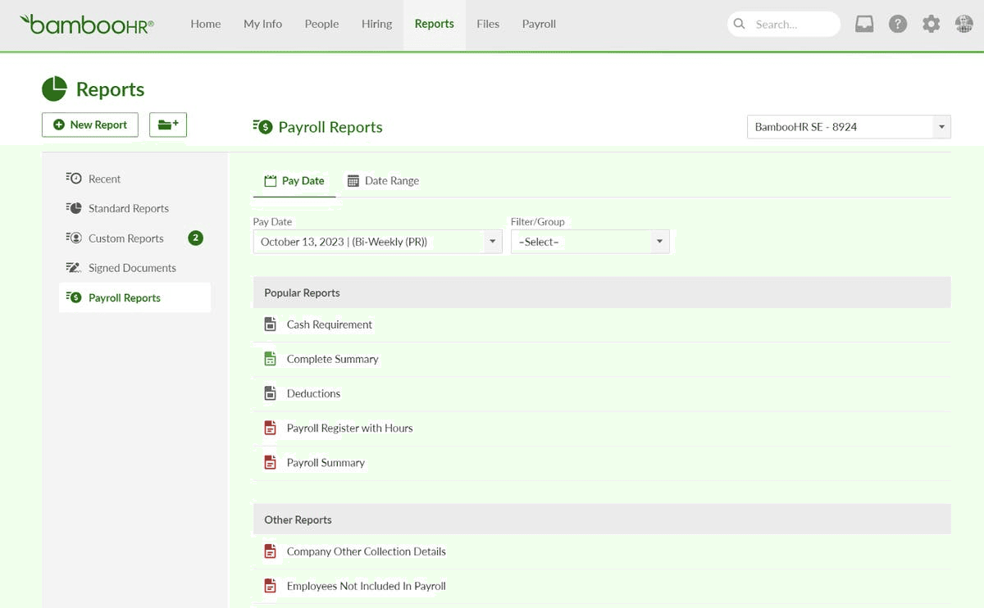This screenshot has height=608, width=984.
Task: Click the Reports pie chart icon
Action: click(54, 88)
